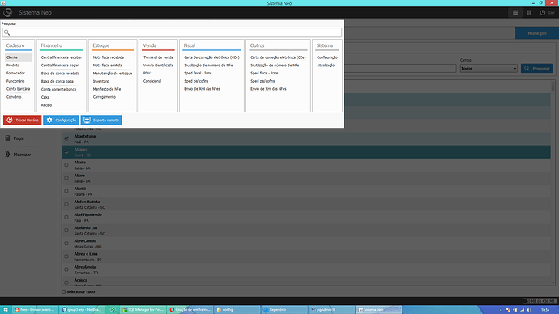
Task: Switch to the Município tab
Action: click(x=537, y=33)
